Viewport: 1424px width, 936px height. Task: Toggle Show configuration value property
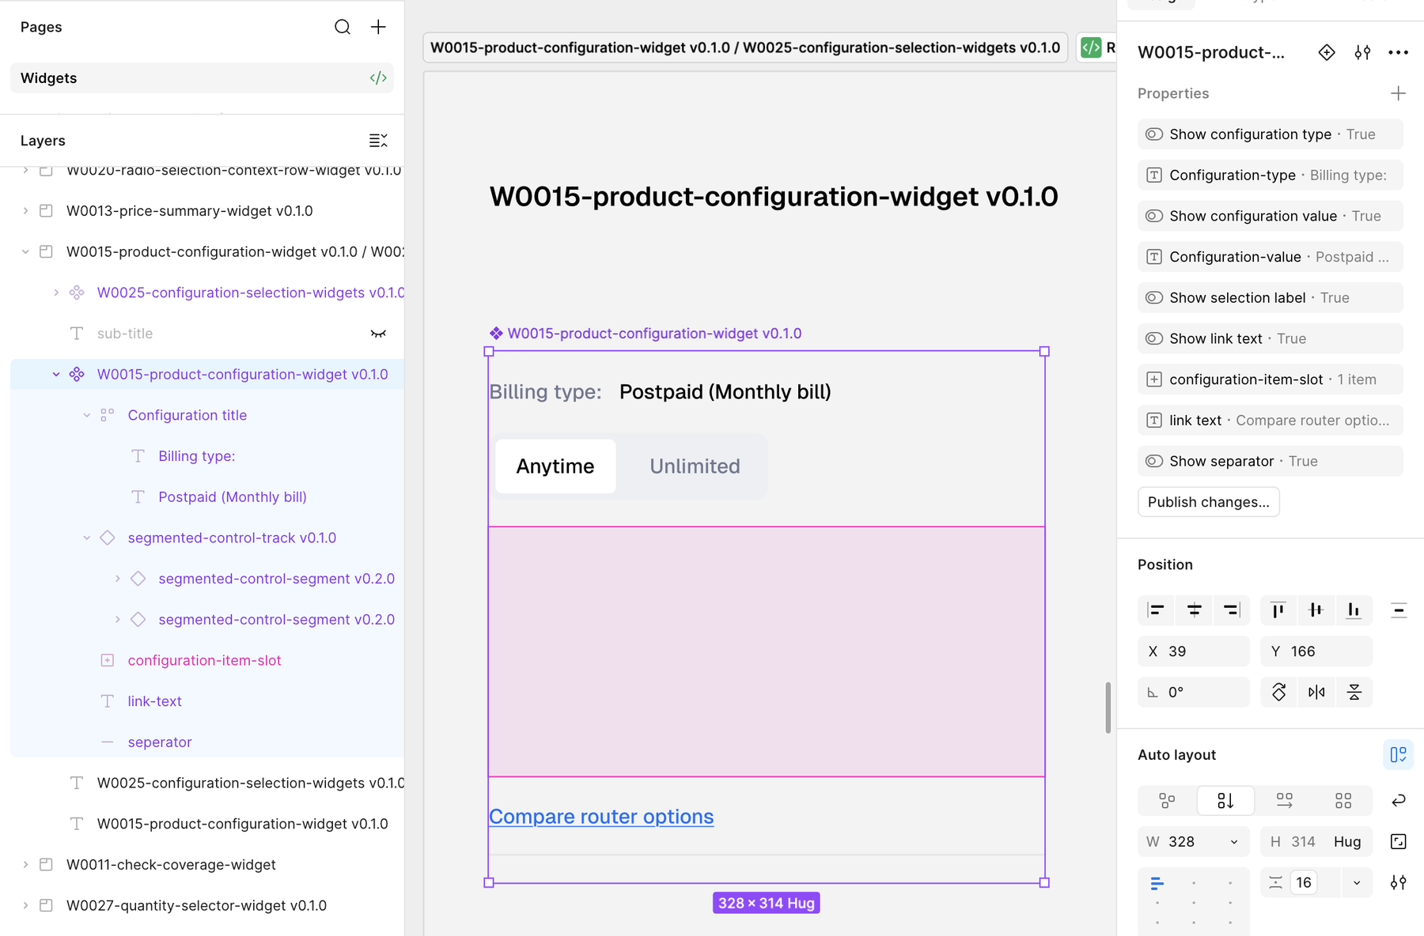(x=1154, y=216)
